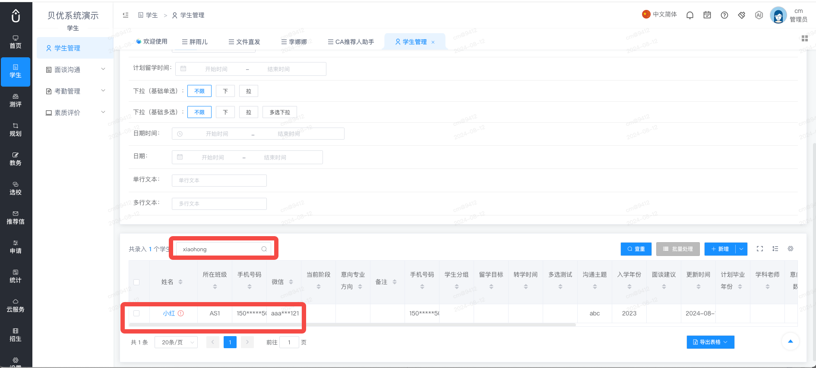This screenshot has width=816, height=368.
Task: Click the 查重 button
Action: 636,249
